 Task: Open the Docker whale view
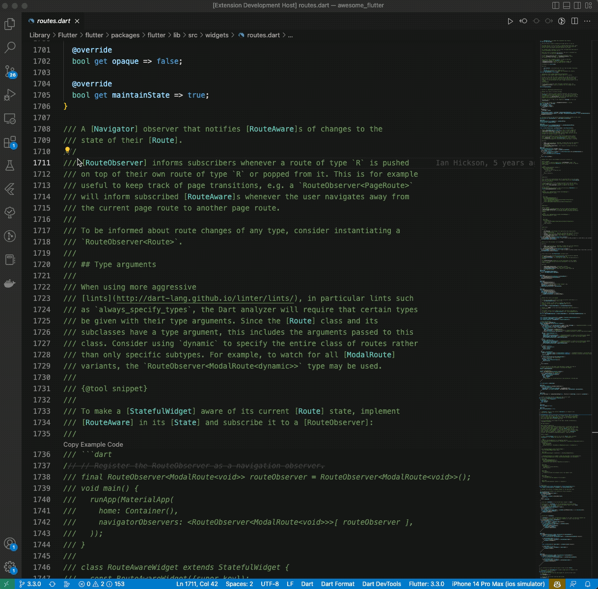tap(10, 283)
